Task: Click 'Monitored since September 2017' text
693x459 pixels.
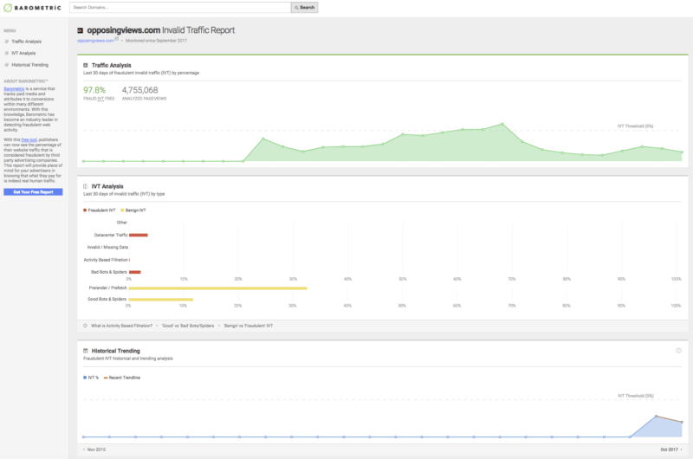Action: coord(156,41)
